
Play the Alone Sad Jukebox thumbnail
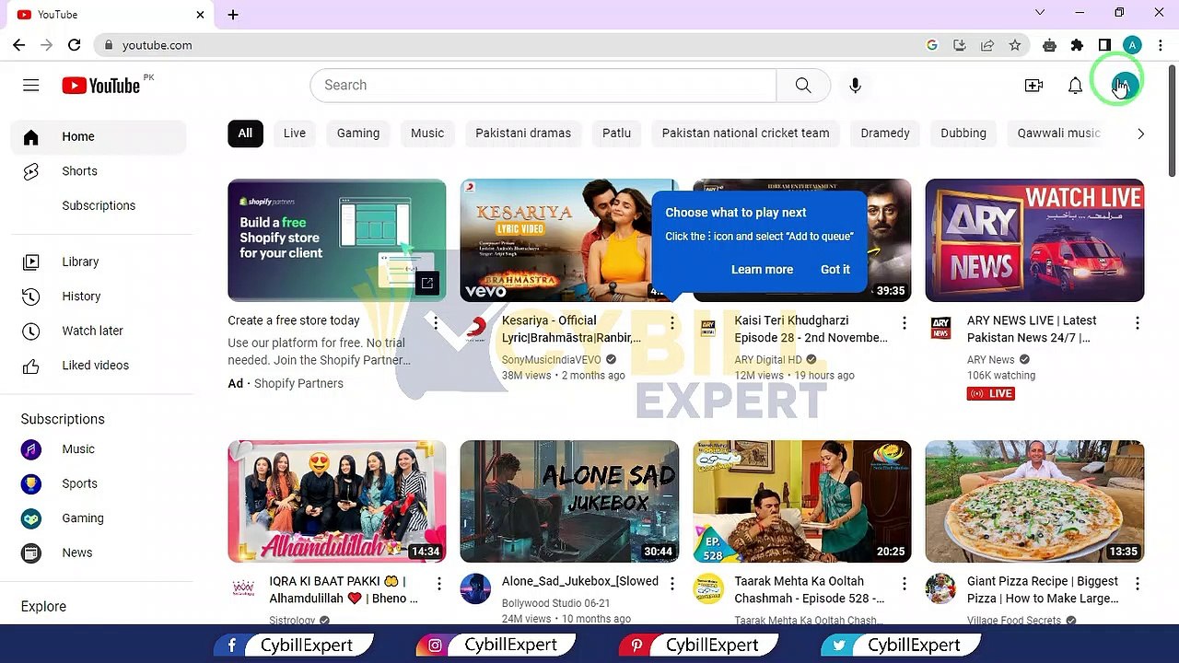569,502
